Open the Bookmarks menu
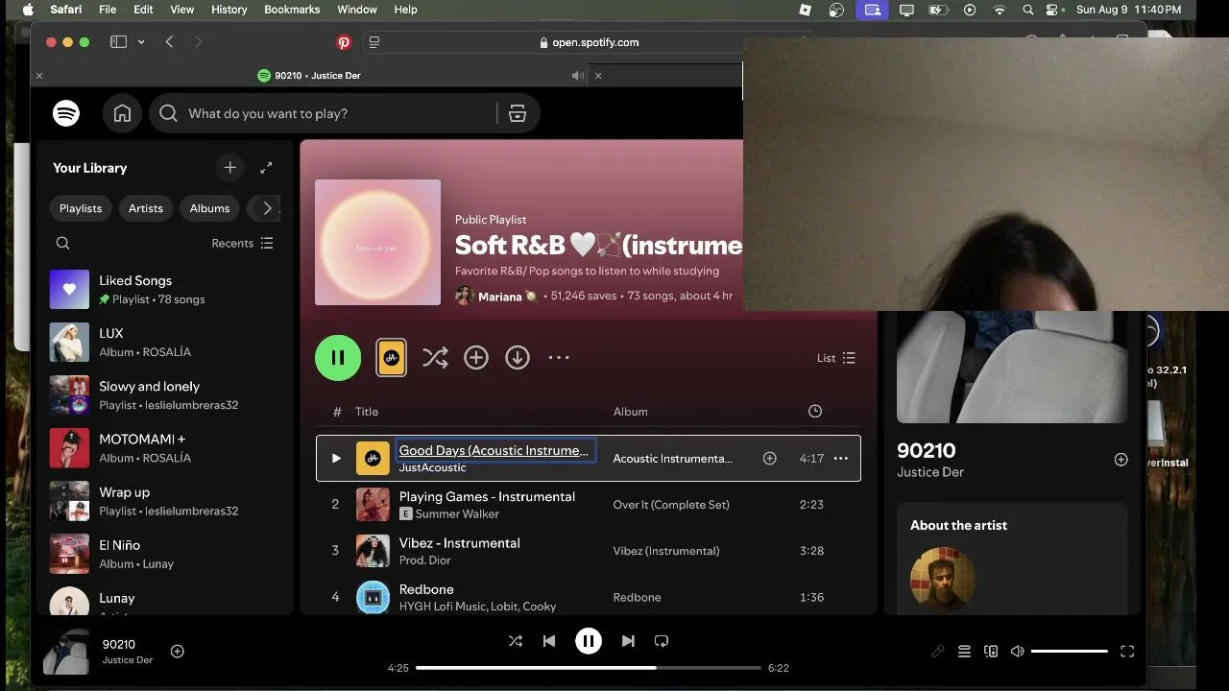 point(292,10)
